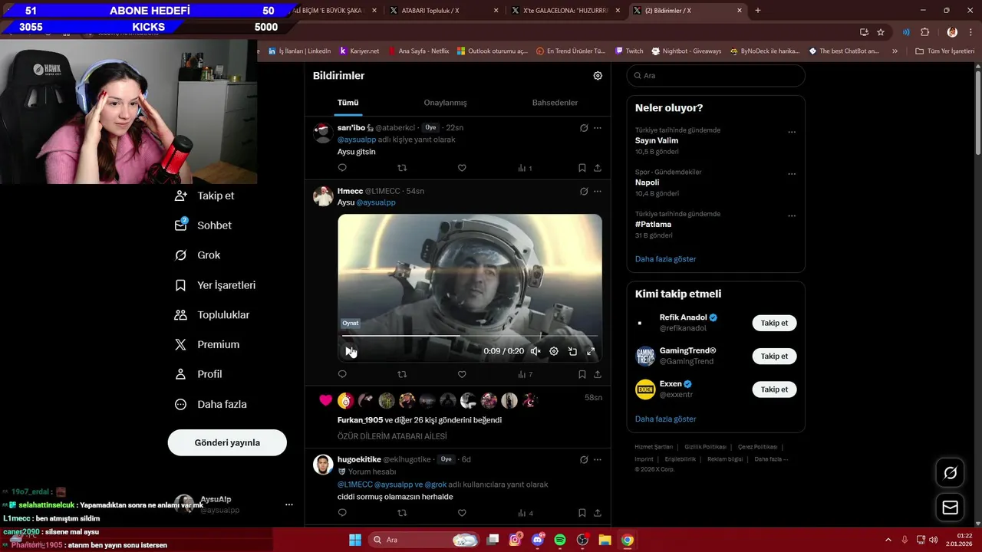Open Grok icon on hugoekitike's post
The height and width of the screenshot is (552, 982).
tap(584, 460)
